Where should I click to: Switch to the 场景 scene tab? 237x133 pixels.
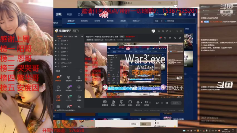76,36
